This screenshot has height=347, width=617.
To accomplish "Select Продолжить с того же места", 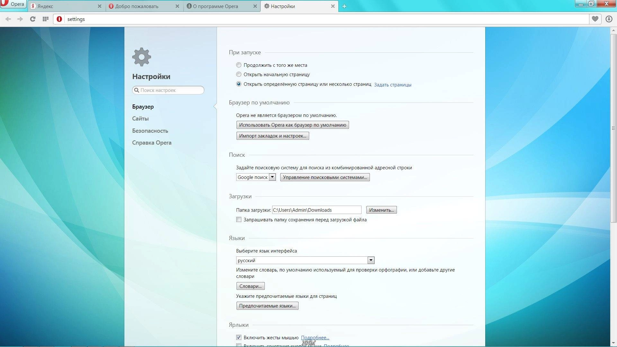I will pos(239,65).
